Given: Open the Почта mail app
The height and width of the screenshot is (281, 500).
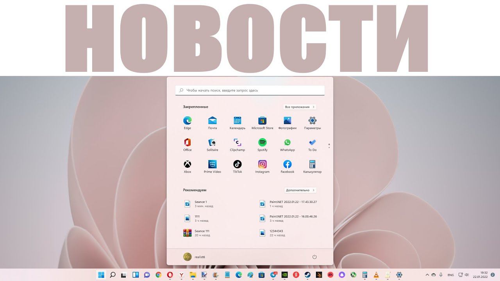Looking at the screenshot, I should click(212, 123).
